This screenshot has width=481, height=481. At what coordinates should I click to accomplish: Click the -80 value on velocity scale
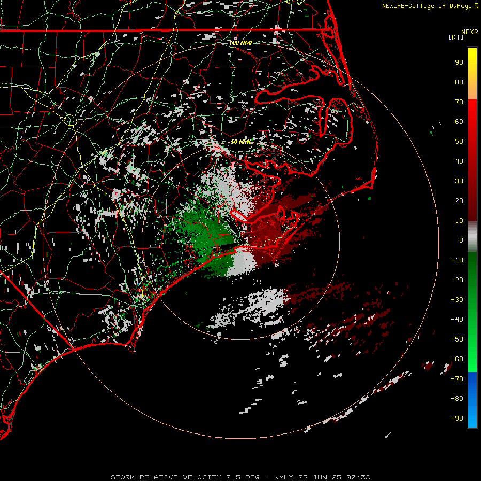pos(457,399)
